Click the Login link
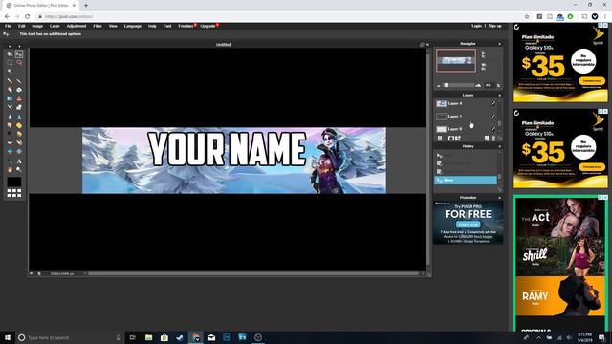 pyautogui.click(x=476, y=26)
